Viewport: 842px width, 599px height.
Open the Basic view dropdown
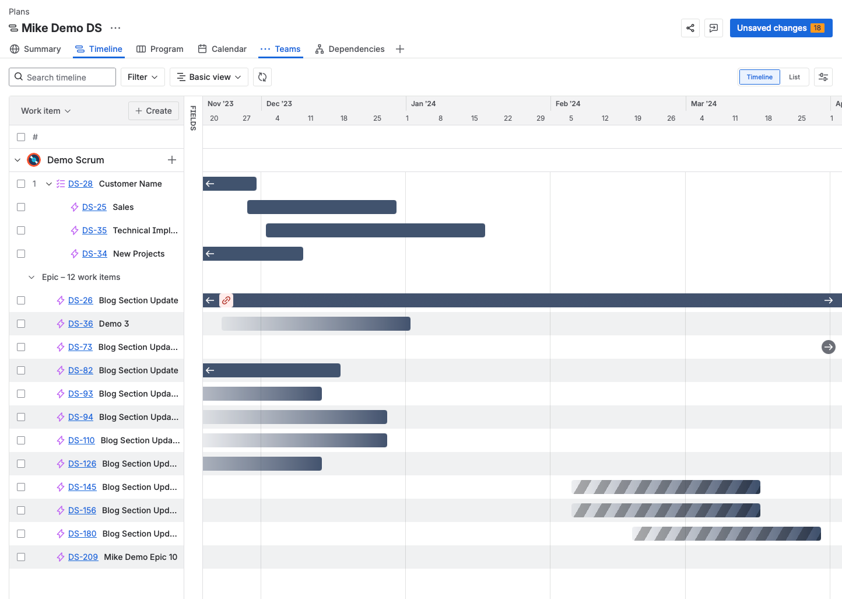tap(209, 77)
